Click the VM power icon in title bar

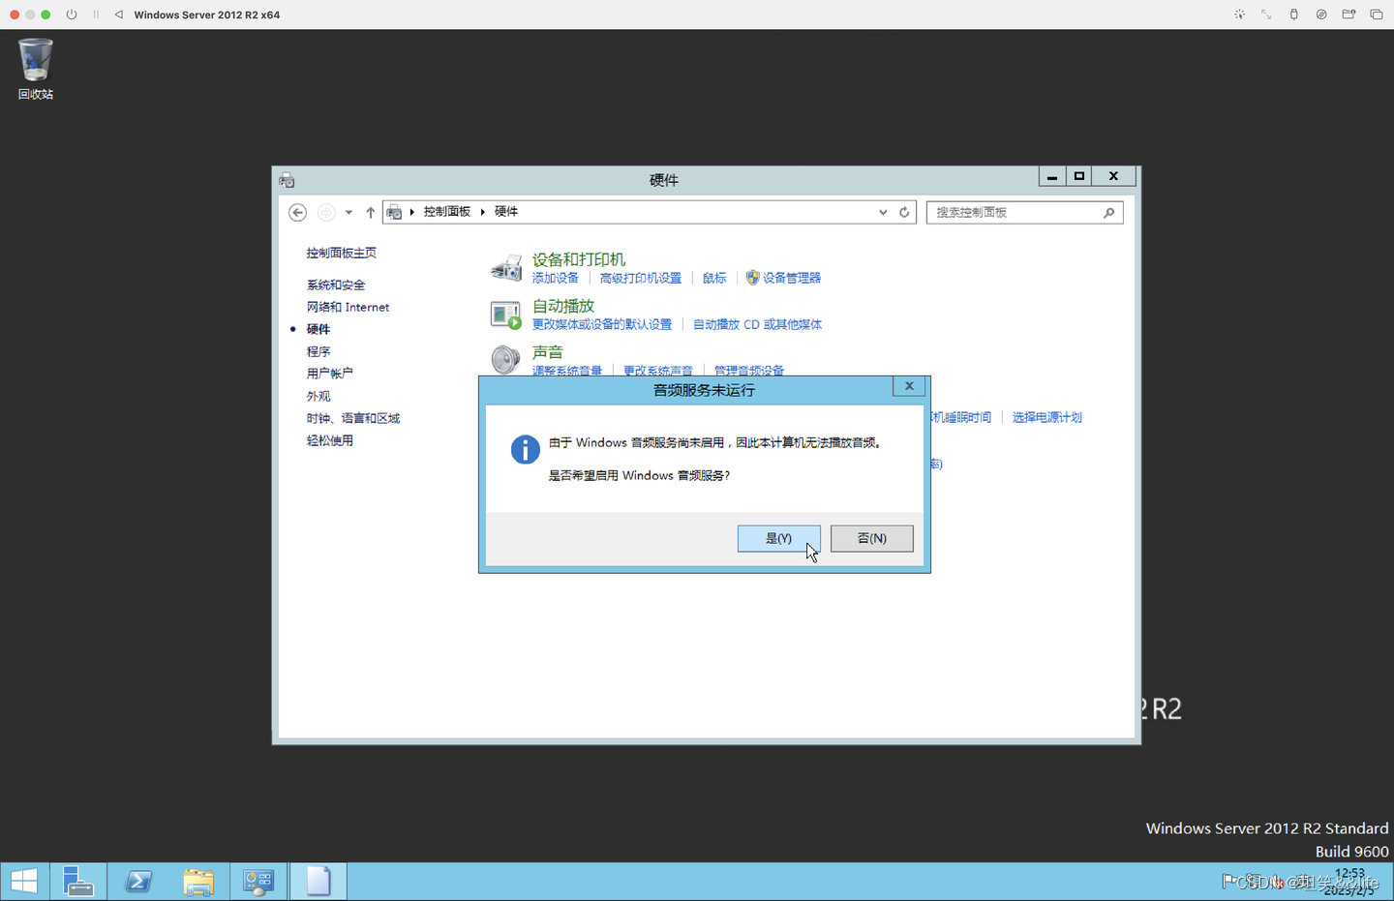pos(72,15)
